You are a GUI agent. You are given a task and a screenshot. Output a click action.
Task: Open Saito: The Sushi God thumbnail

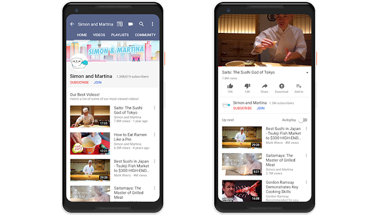pos(90,117)
